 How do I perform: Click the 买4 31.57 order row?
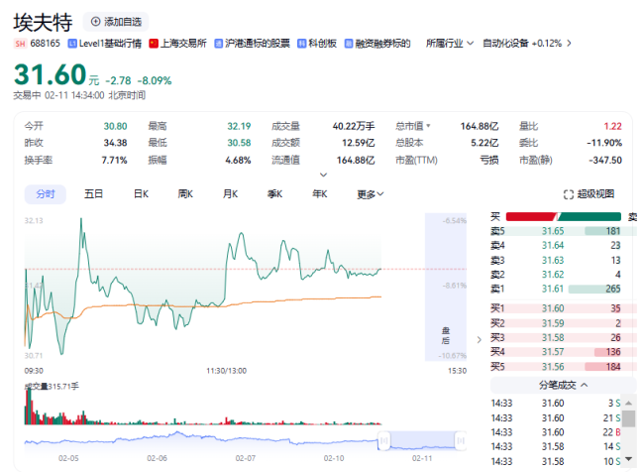click(x=563, y=352)
